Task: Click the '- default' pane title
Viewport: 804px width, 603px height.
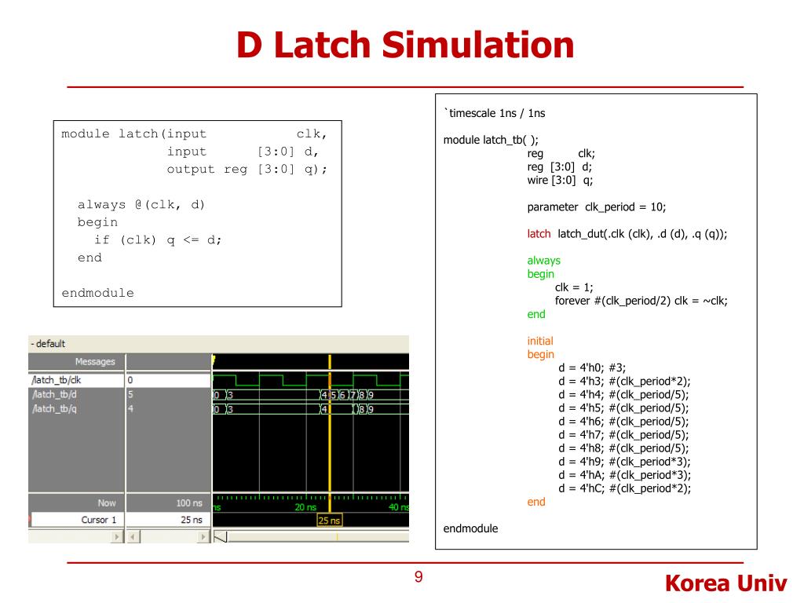Action: click(x=48, y=344)
